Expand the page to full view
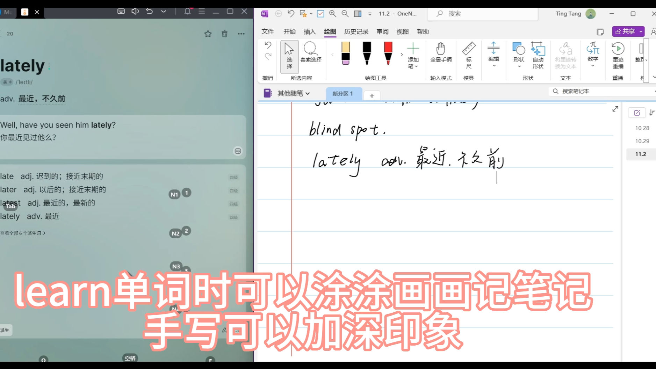The image size is (656, 369). (615, 109)
